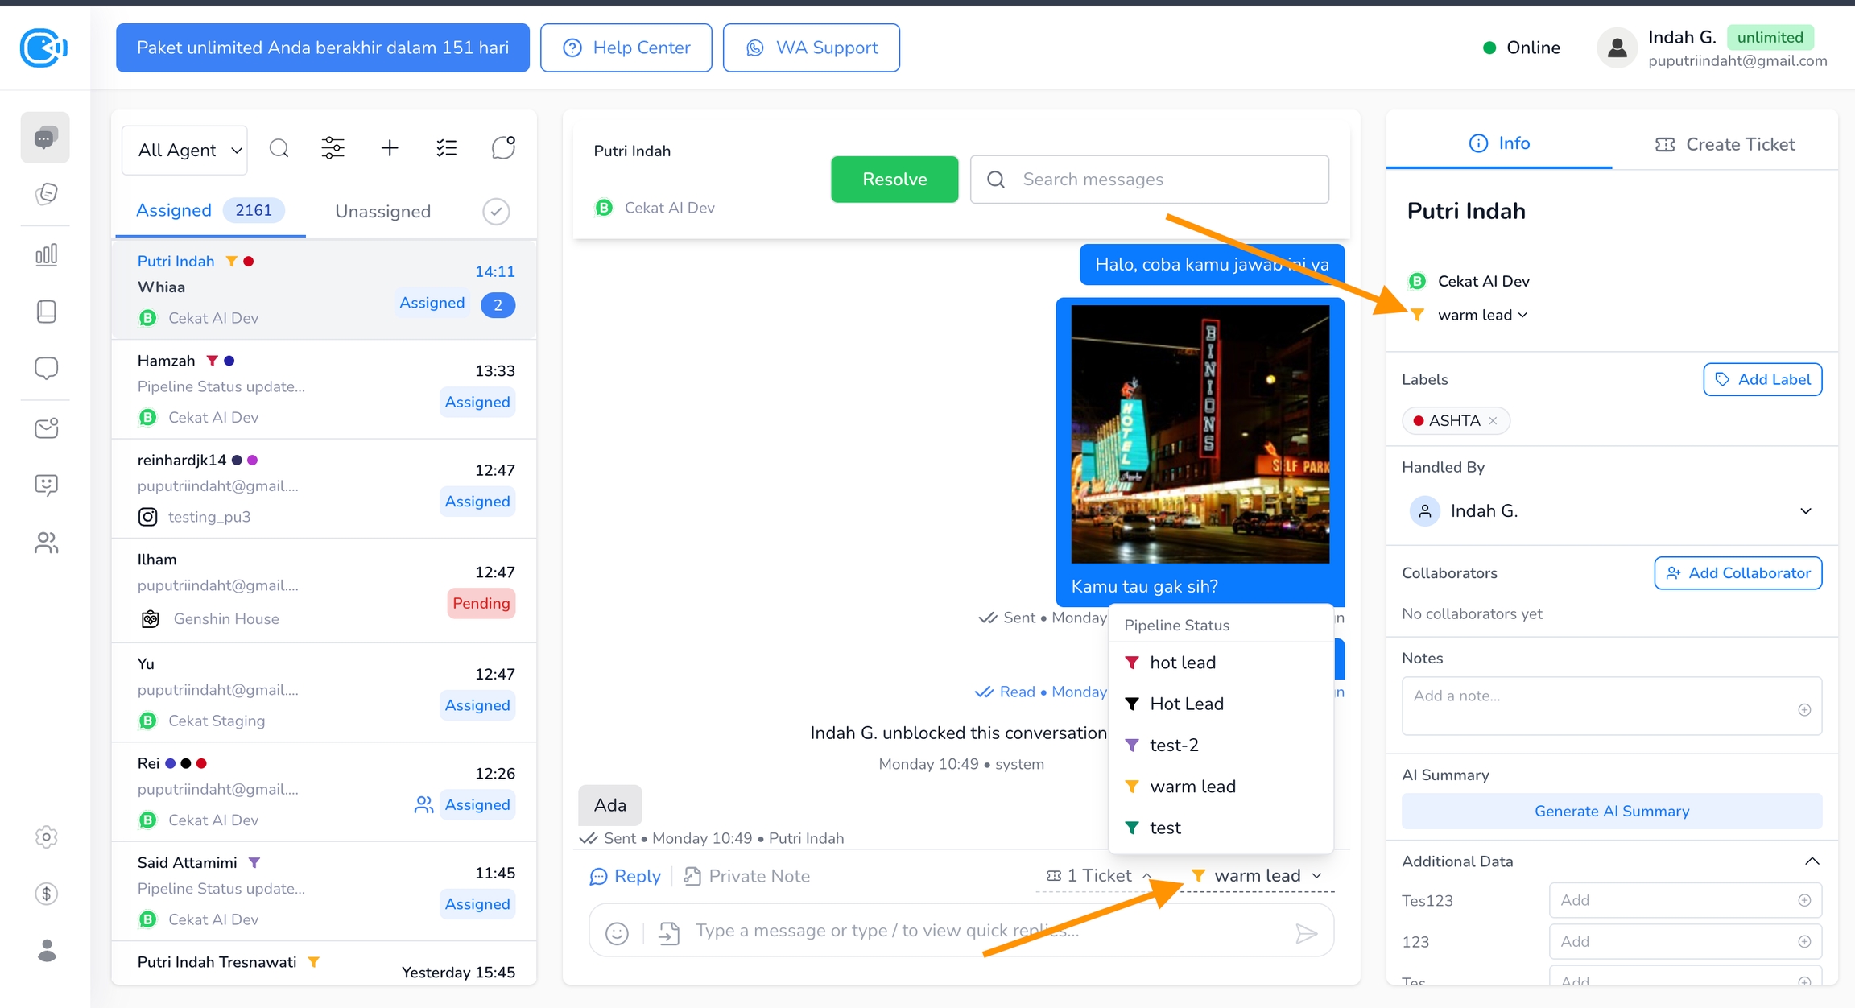Select hot lead in Pipeline Status menu

1182,663
